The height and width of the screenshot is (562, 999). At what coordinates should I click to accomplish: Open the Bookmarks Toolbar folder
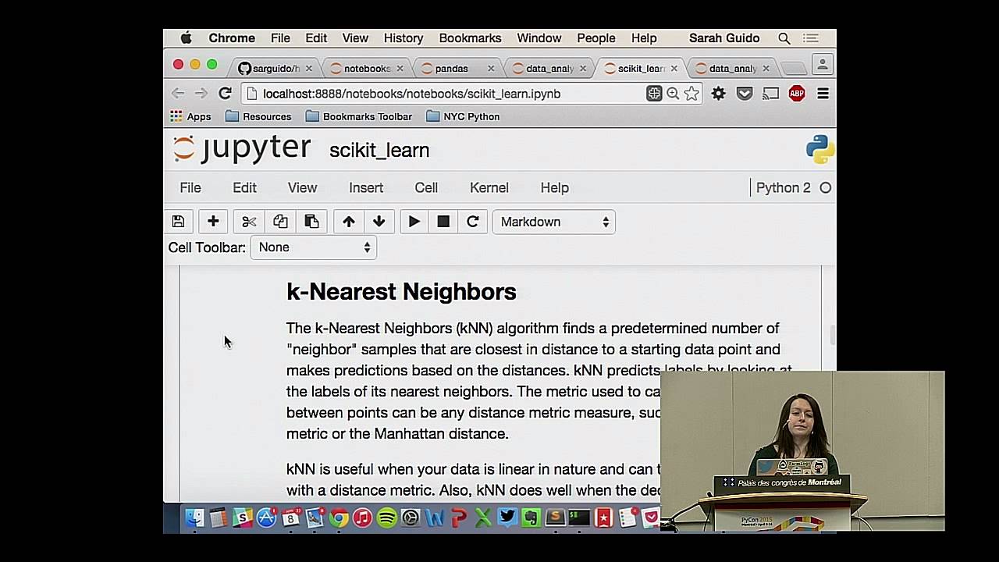click(359, 116)
